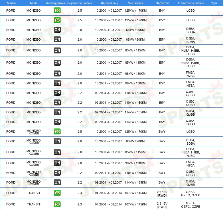
Task: Click the Model column header
Action: 34,3
